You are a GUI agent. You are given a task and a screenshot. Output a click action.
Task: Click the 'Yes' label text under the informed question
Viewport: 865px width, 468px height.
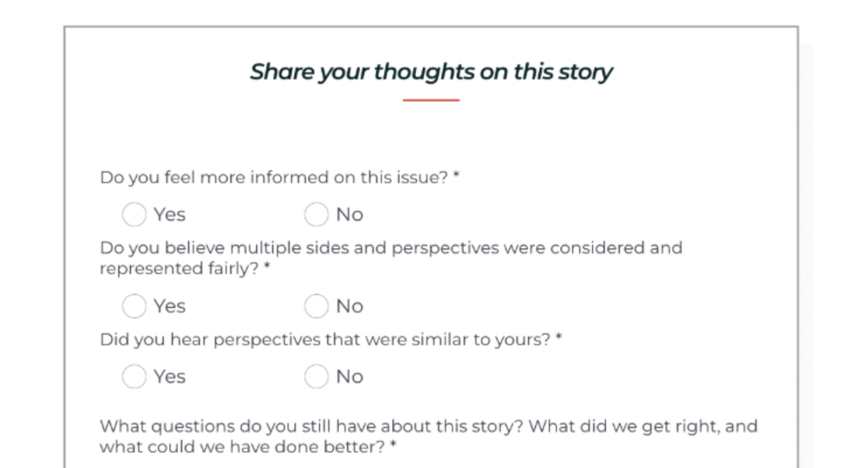click(x=169, y=215)
